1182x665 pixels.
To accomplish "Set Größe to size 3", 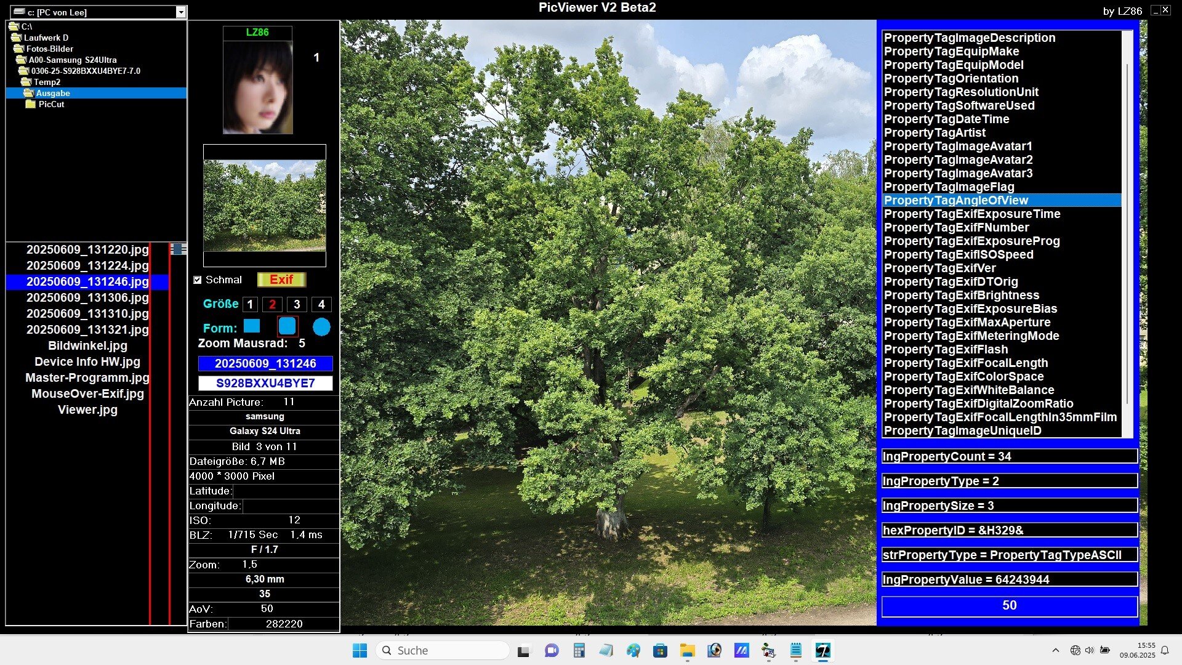I will (297, 304).
